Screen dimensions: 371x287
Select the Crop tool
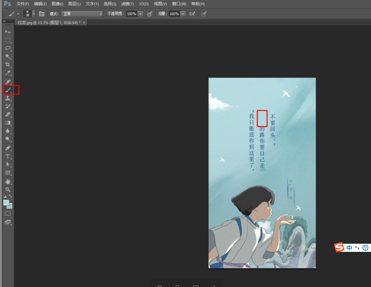[7, 65]
